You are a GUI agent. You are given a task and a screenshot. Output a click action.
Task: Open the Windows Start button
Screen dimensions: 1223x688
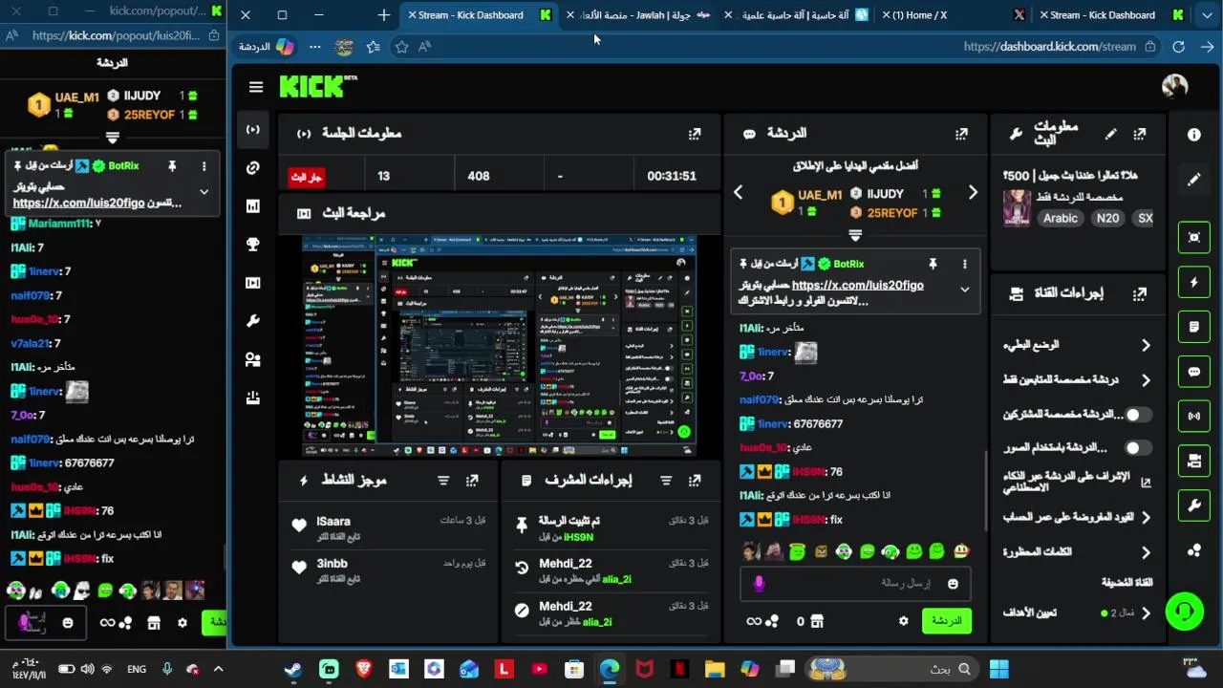coord(998,669)
